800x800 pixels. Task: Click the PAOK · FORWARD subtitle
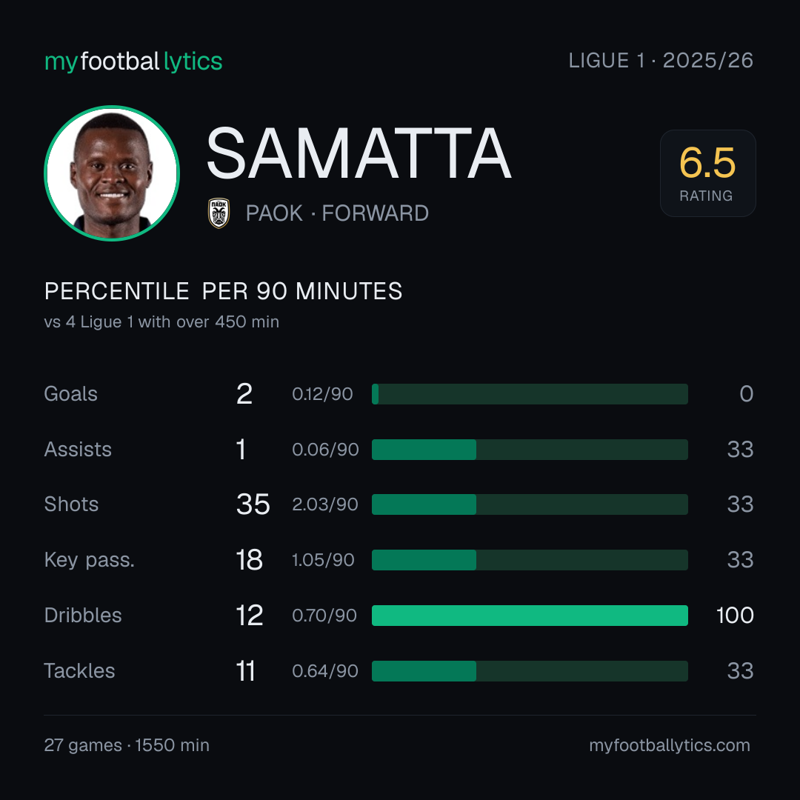337,213
